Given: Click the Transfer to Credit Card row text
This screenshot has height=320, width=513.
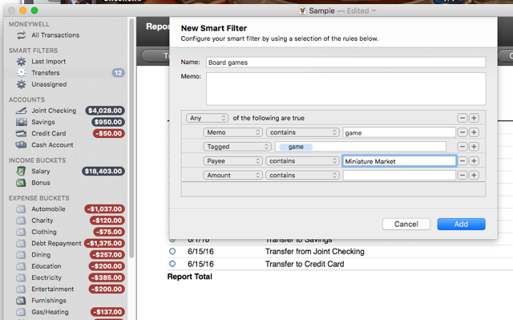Looking at the screenshot, I should coord(305,264).
